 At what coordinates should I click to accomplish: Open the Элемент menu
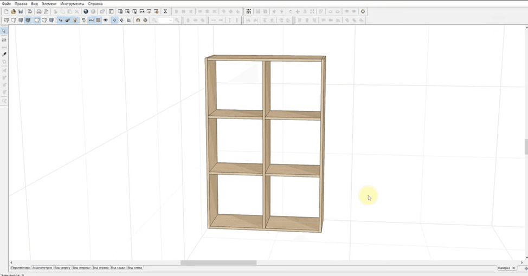click(49, 4)
